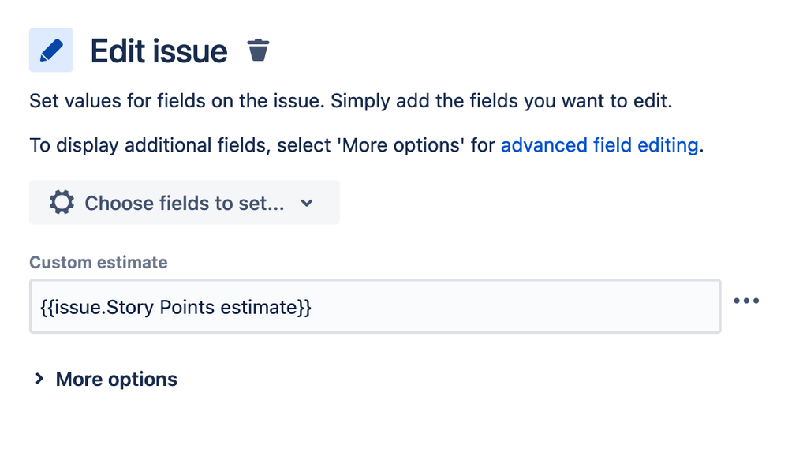Expand the More options chevron arrow
Screen dimensions: 788x449
click(x=39, y=380)
